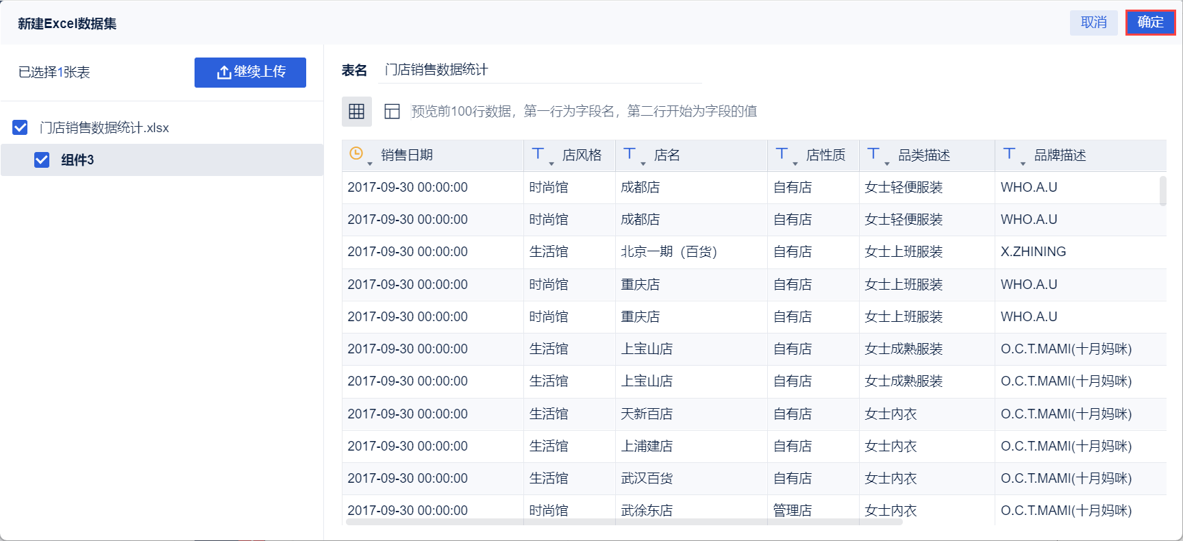Uncheck the 门店销售数据统计.xlsx file checkbox
1183x541 pixels.
click(x=21, y=127)
